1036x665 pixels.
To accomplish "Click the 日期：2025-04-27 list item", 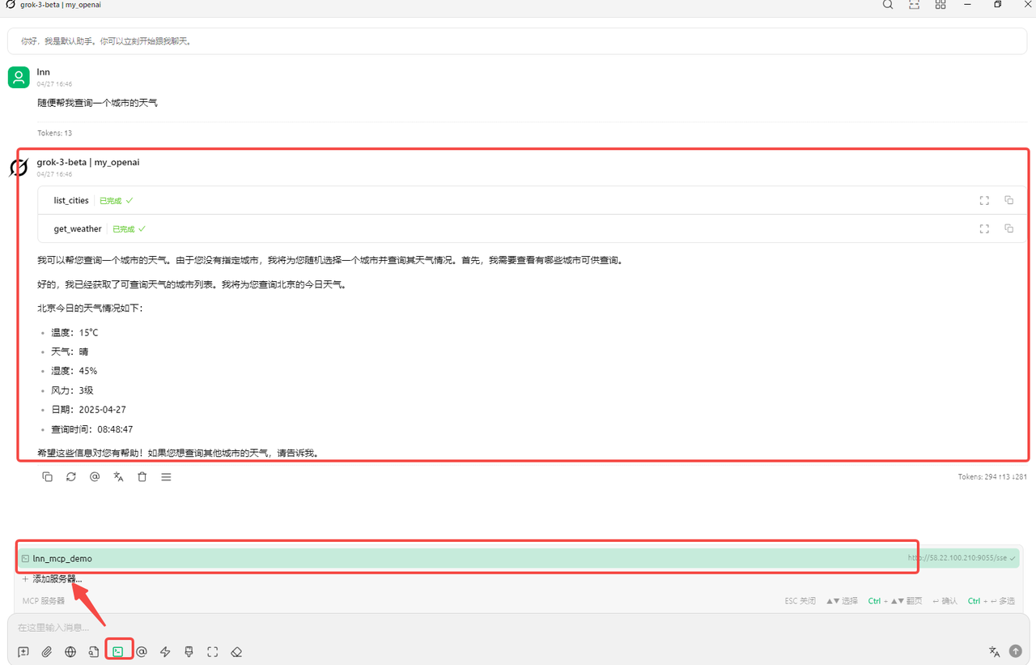I will coord(88,410).
